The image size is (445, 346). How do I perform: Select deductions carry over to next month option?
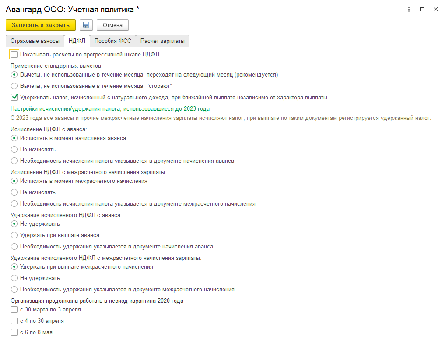click(14, 75)
